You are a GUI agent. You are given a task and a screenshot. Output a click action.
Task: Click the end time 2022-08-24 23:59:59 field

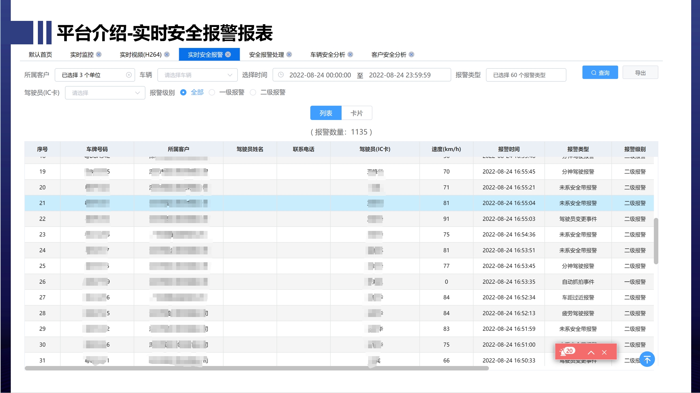point(400,75)
